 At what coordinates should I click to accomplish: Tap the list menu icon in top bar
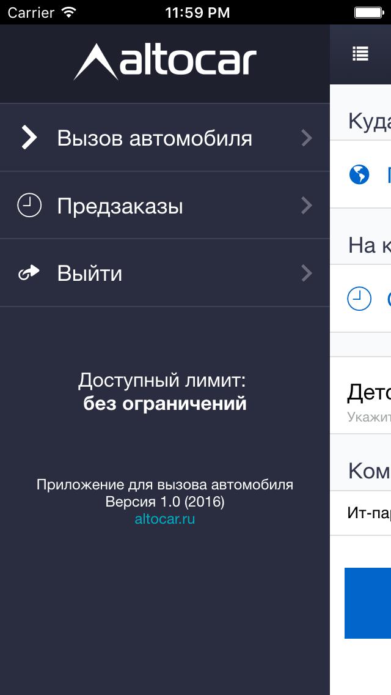coord(360,54)
